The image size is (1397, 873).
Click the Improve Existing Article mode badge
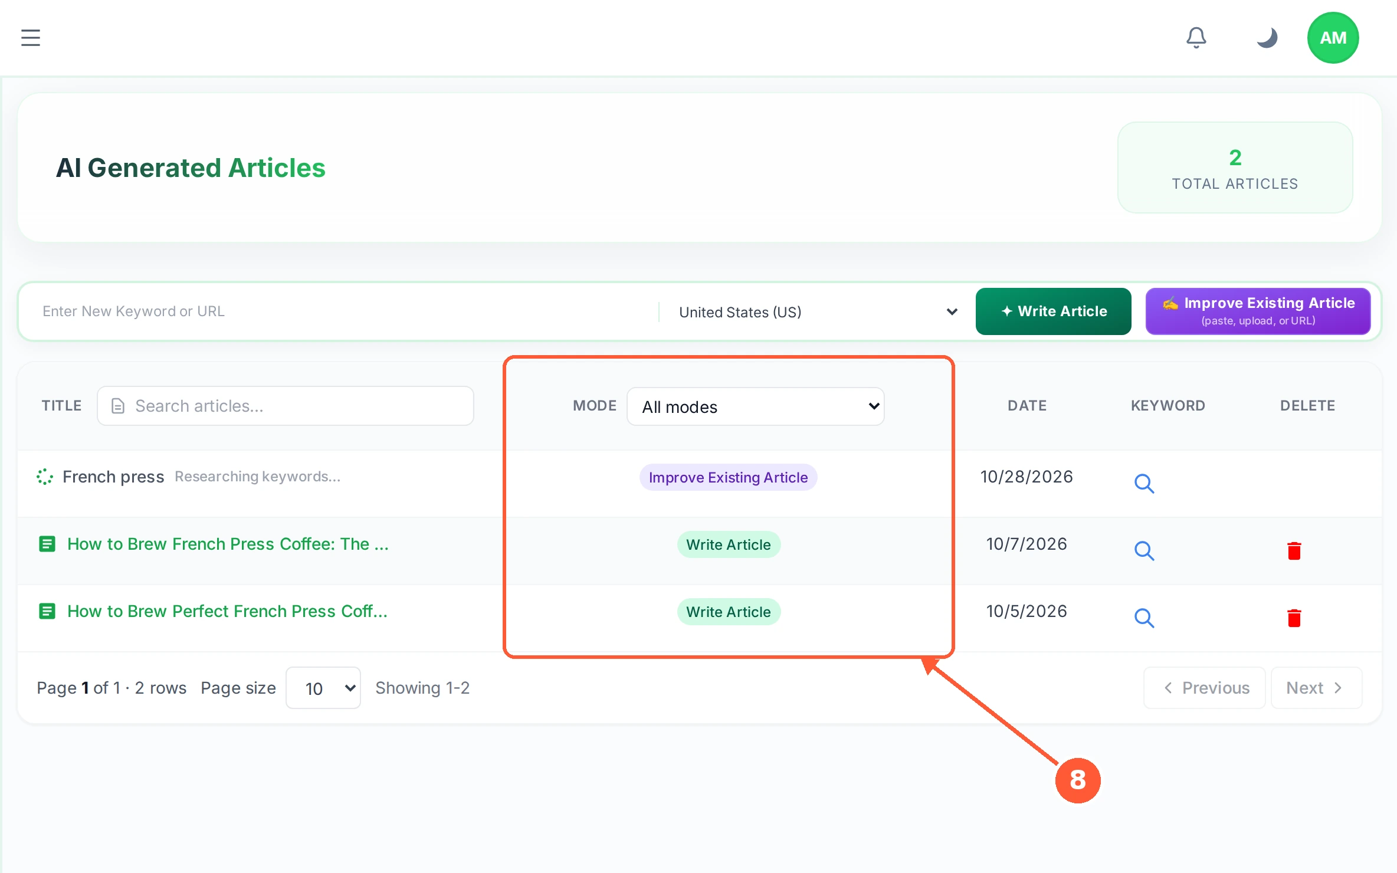pos(728,477)
